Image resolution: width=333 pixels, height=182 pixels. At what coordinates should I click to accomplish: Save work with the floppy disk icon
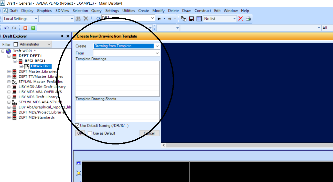(191, 19)
